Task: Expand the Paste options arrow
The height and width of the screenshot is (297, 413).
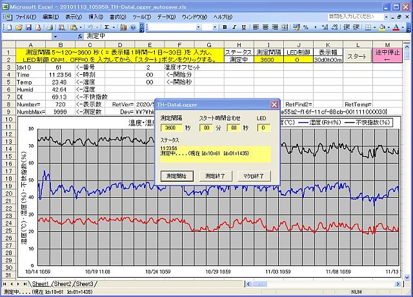Action: pyautogui.click(x=81, y=27)
